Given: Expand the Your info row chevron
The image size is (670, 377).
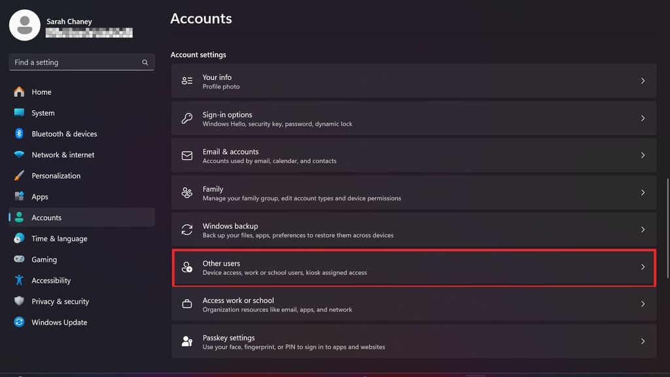Looking at the screenshot, I should (642, 81).
